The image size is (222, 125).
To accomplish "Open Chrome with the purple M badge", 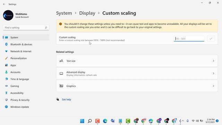I will pyautogui.click(x=159, y=121).
